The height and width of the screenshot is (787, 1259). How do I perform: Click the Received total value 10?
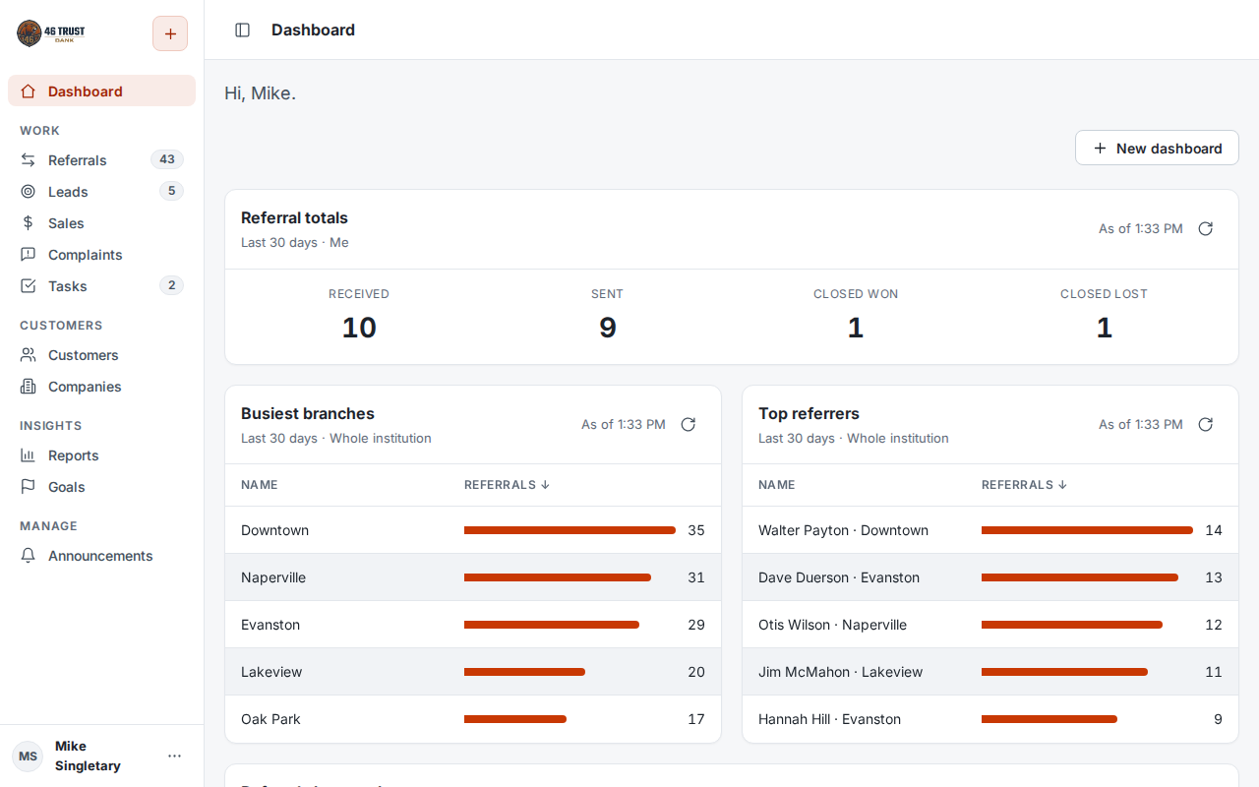click(359, 328)
